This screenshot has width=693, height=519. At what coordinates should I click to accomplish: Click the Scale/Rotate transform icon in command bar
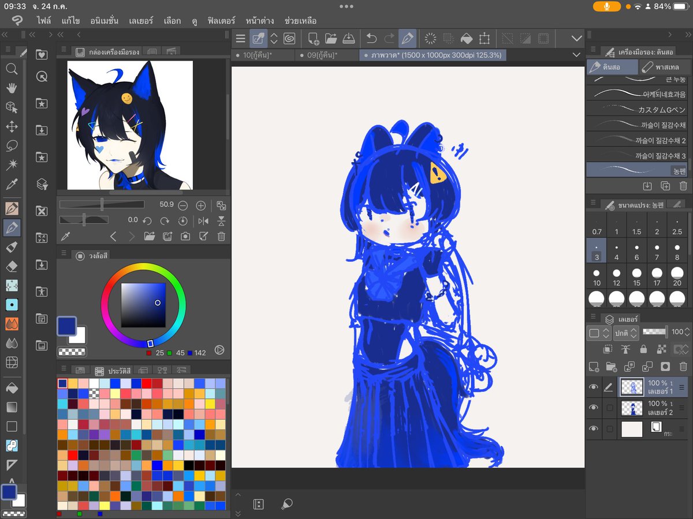tap(484, 39)
